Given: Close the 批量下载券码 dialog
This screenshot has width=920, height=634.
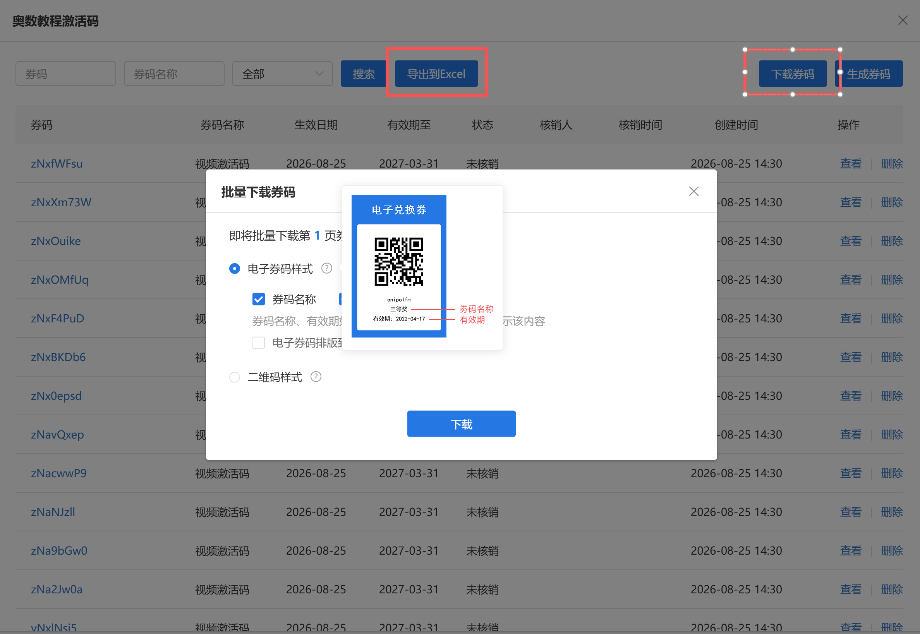Looking at the screenshot, I should pyautogui.click(x=693, y=192).
